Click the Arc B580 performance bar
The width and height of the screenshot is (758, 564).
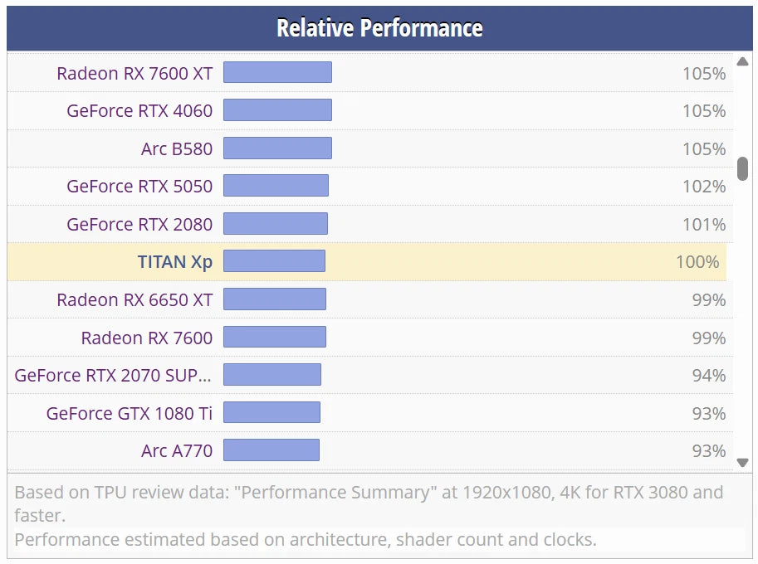(277, 148)
